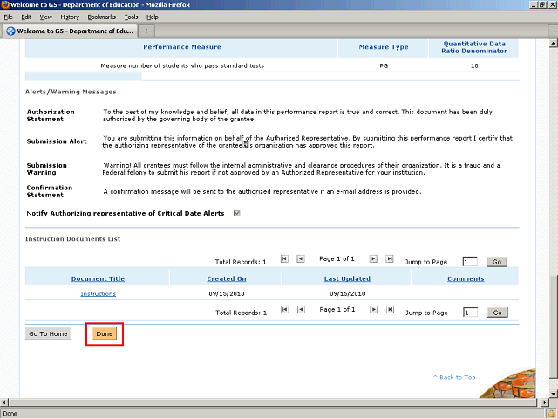
Task: Click the Alerts/Warning Messages heading
Action: [71, 92]
